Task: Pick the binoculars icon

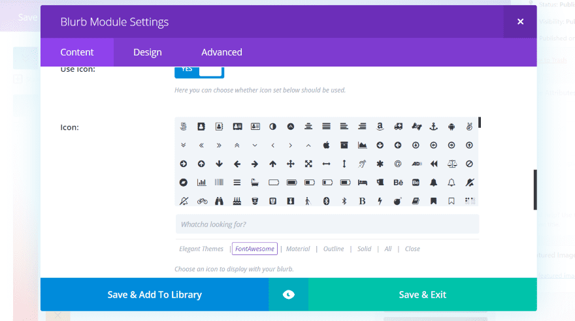Action: [x=219, y=201]
